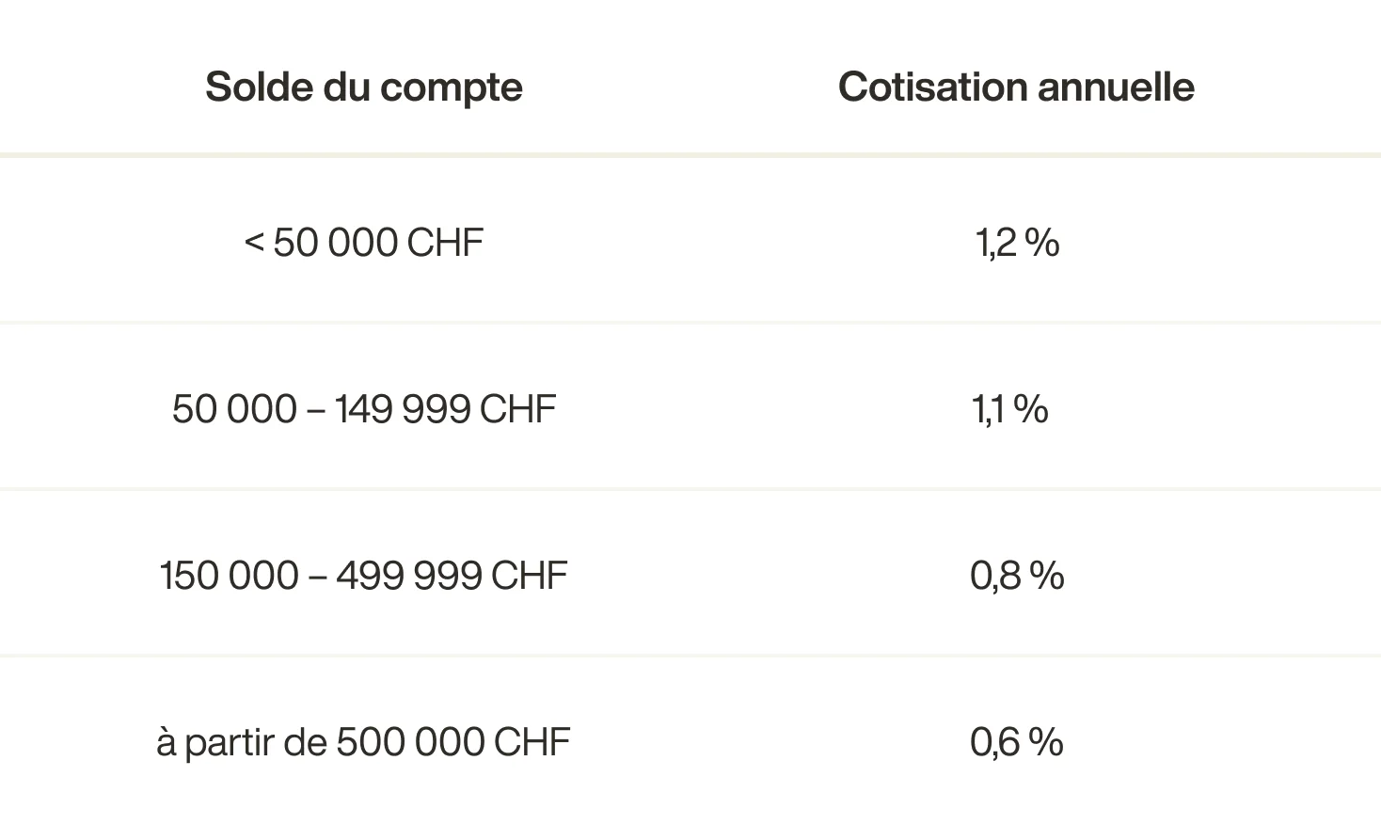Select the 1,1 % fee value
The height and width of the screenshot is (824, 1381).
click(x=1009, y=409)
